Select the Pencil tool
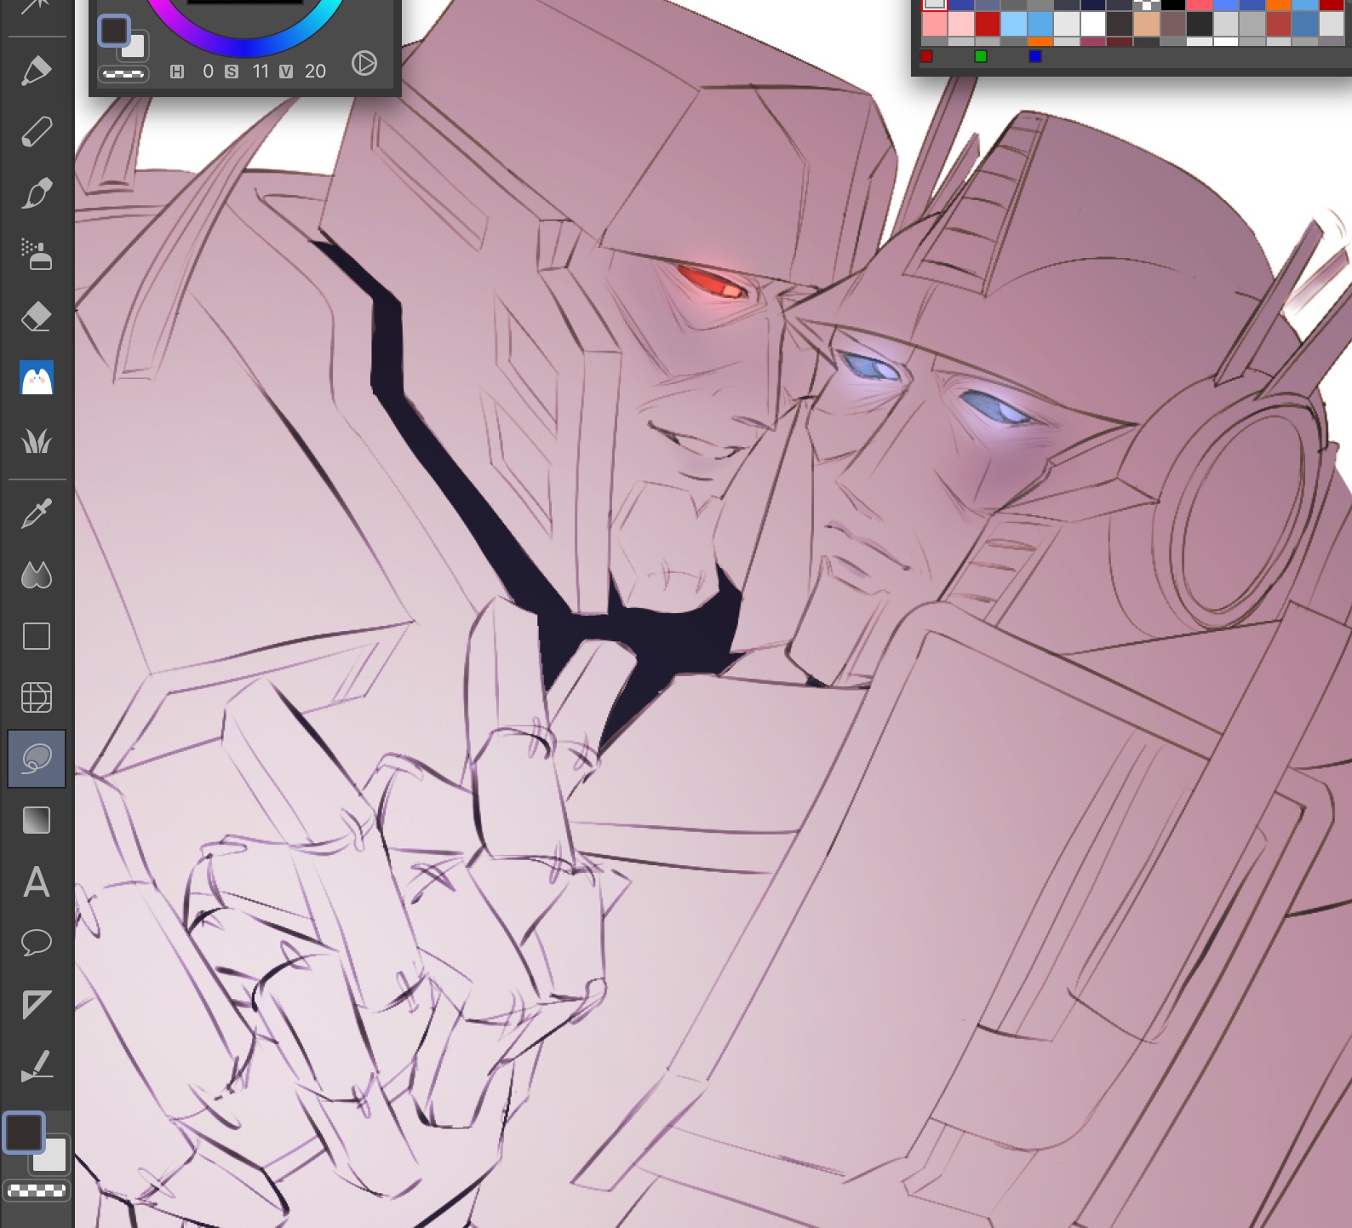 36,132
